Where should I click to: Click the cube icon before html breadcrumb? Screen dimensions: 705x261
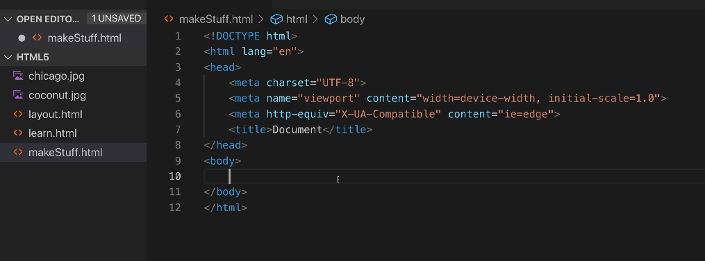click(276, 19)
